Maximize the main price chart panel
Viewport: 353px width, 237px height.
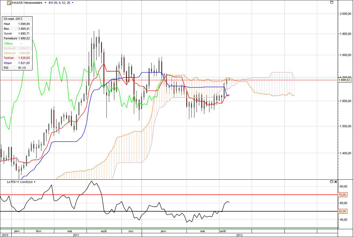point(332,2)
